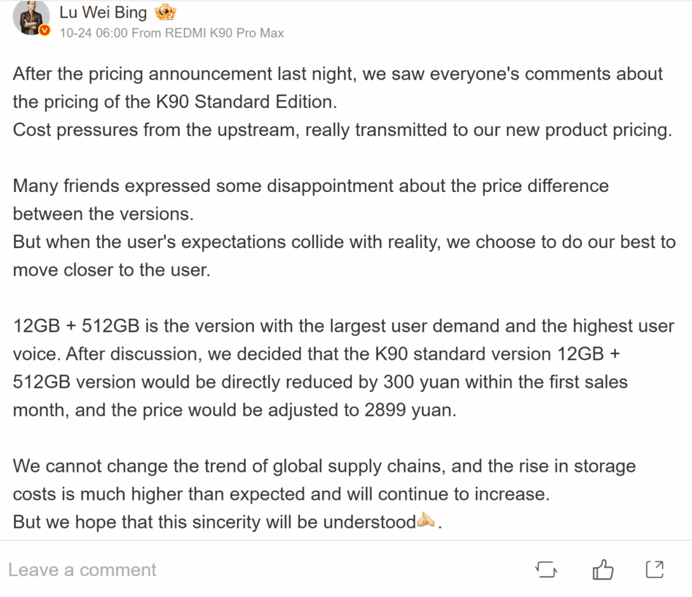Click the line starting 'After the pricing announcement'
Image resolution: width=692 pixels, height=597 pixels.
coord(337,74)
